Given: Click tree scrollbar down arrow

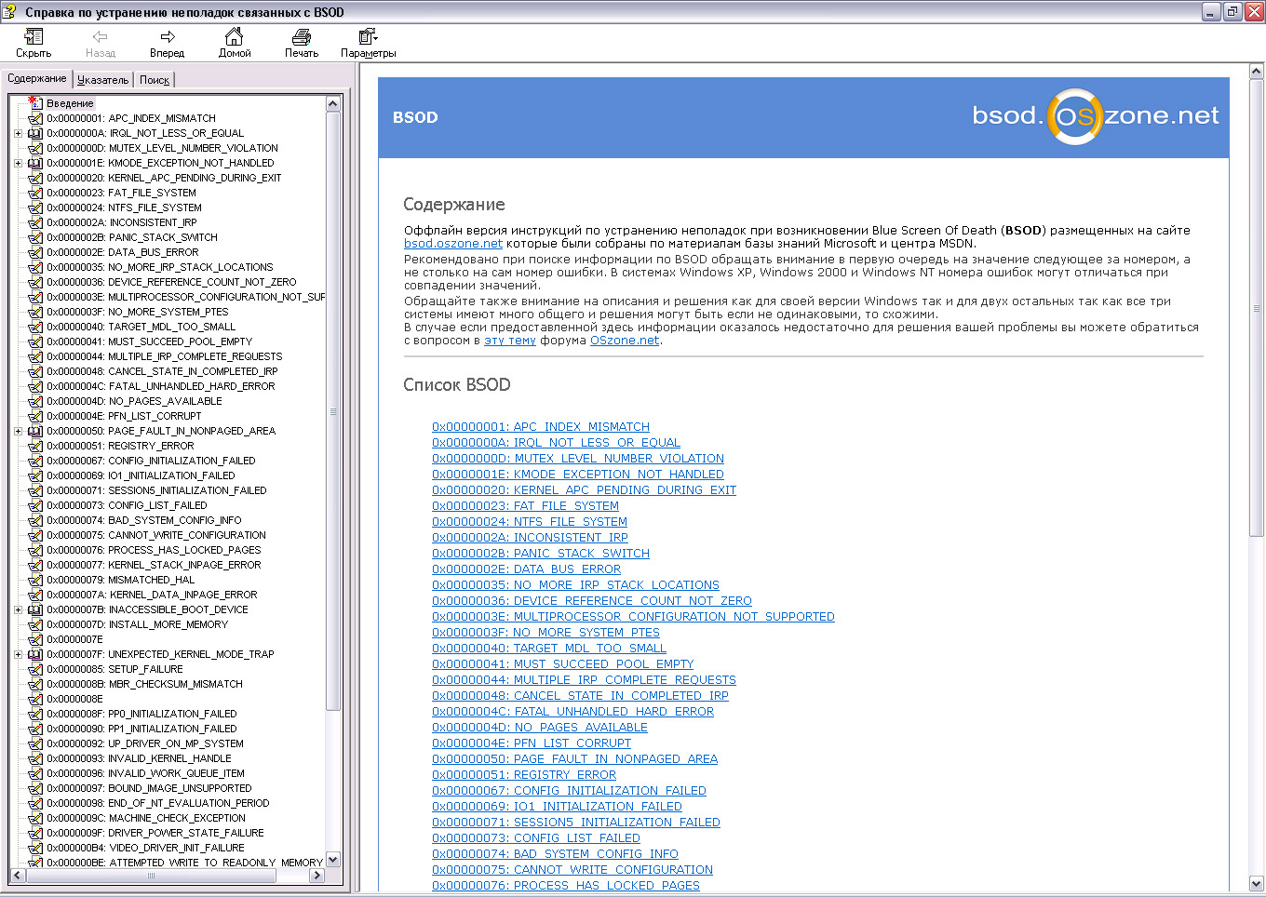Looking at the screenshot, I should [x=333, y=860].
